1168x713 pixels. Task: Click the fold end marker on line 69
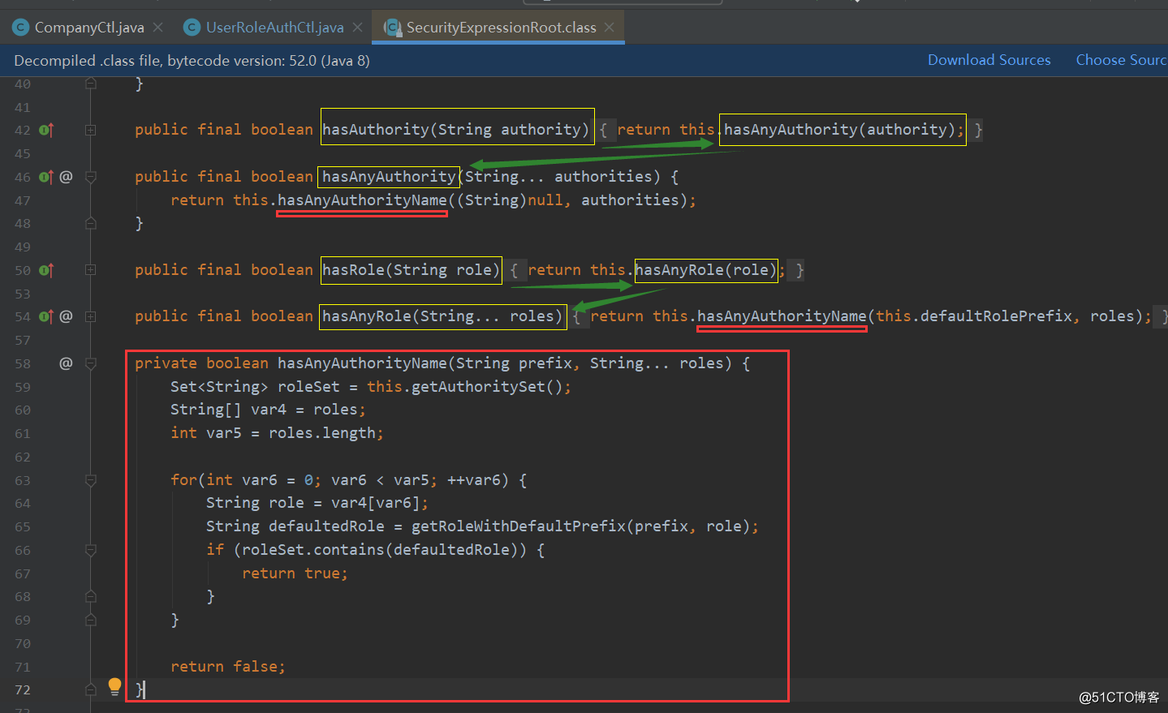pyautogui.click(x=91, y=620)
